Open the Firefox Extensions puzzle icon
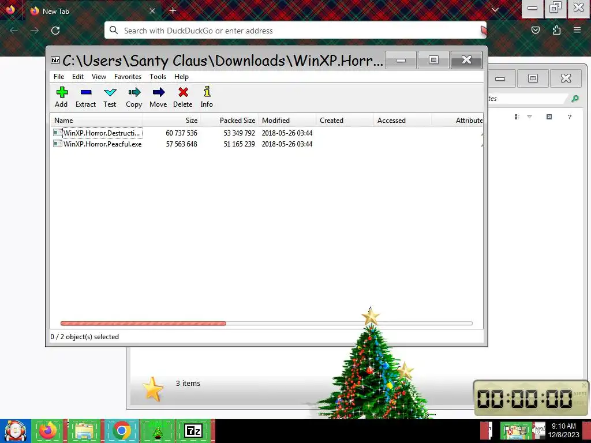This screenshot has height=443, width=591. pos(556,30)
